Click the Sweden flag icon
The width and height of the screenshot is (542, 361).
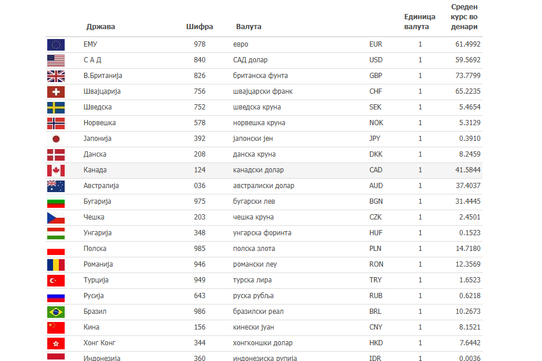pos(56,107)
